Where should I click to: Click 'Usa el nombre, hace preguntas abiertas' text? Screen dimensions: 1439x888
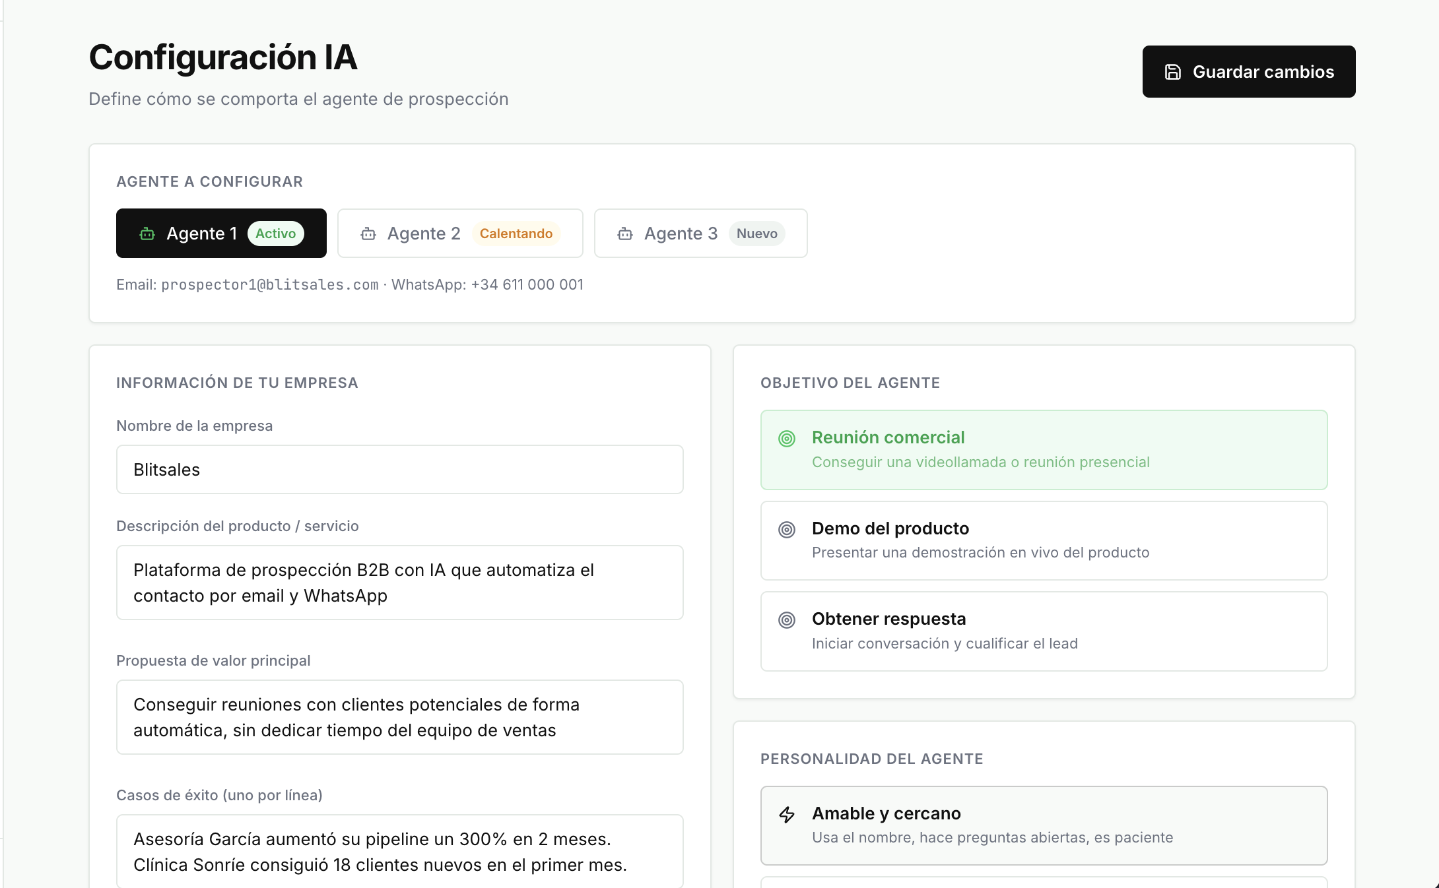[993, 838]
